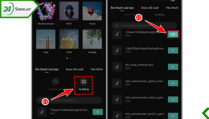The height and width of the screenshot is (119, 209).
Task: Select the kxd_samescreen_swtich_gam track title
Action: (145, 114)
